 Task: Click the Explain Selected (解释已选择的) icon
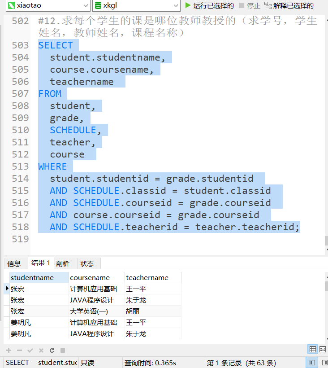(x=268, y=5)
